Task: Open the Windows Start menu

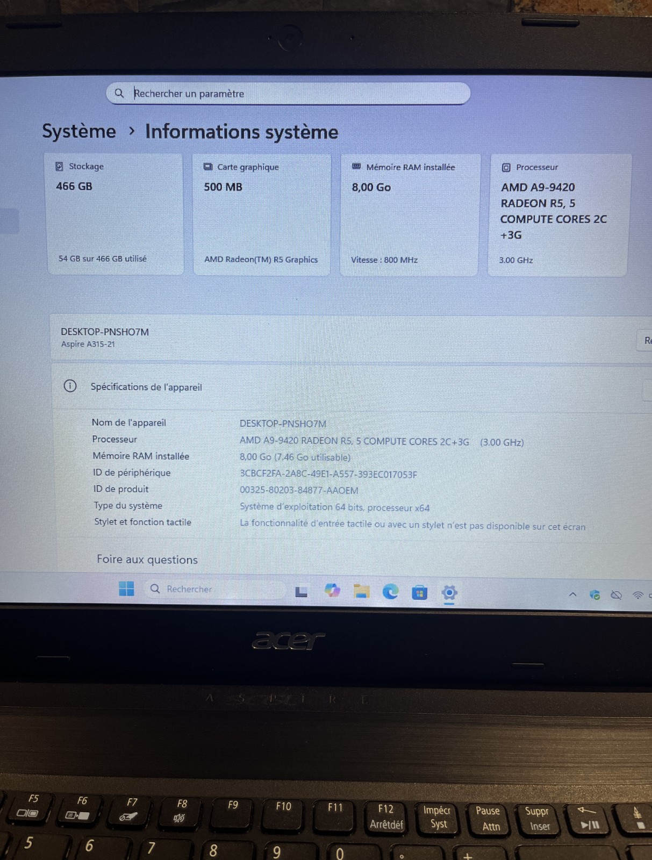Action: click(x=126, y=589)
